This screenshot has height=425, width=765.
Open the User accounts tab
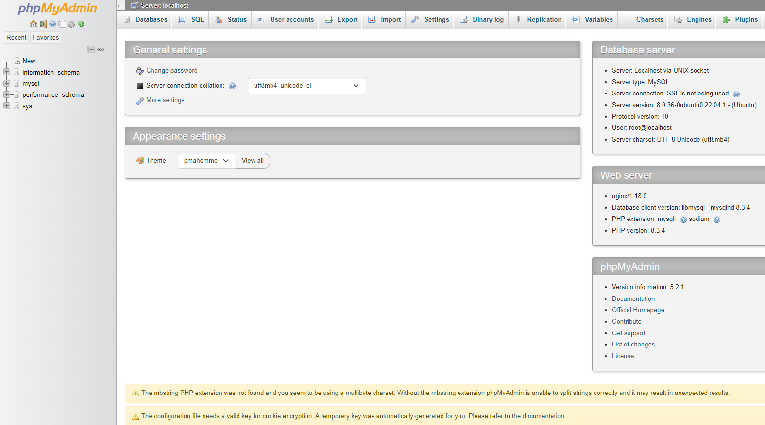click(x=286, y=20)
